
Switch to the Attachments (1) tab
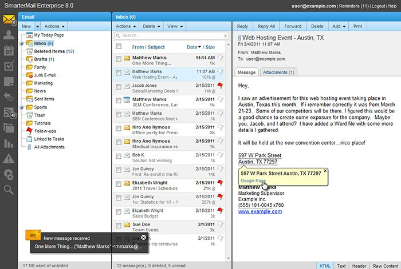[278, 73]
